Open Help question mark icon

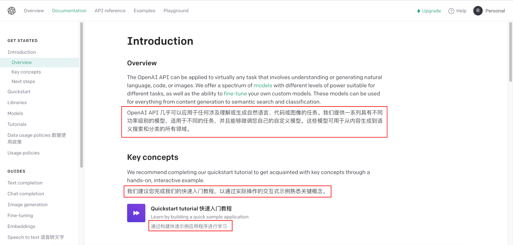click(x=451, y=11)
